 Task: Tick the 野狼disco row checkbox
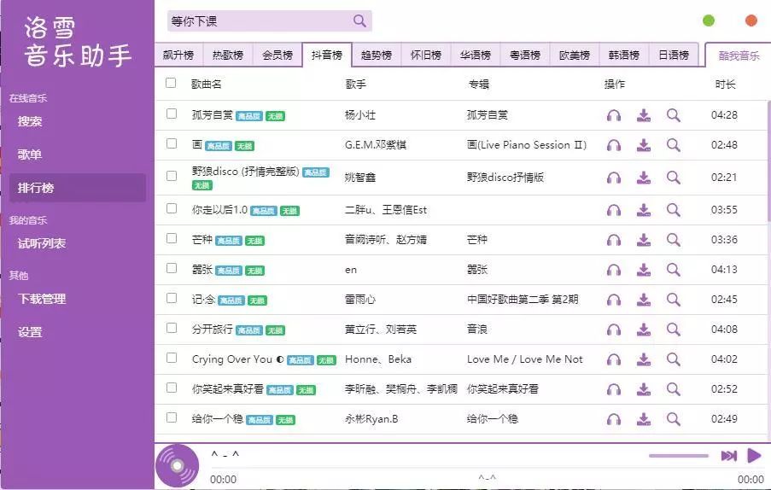(x=172, y=176)
